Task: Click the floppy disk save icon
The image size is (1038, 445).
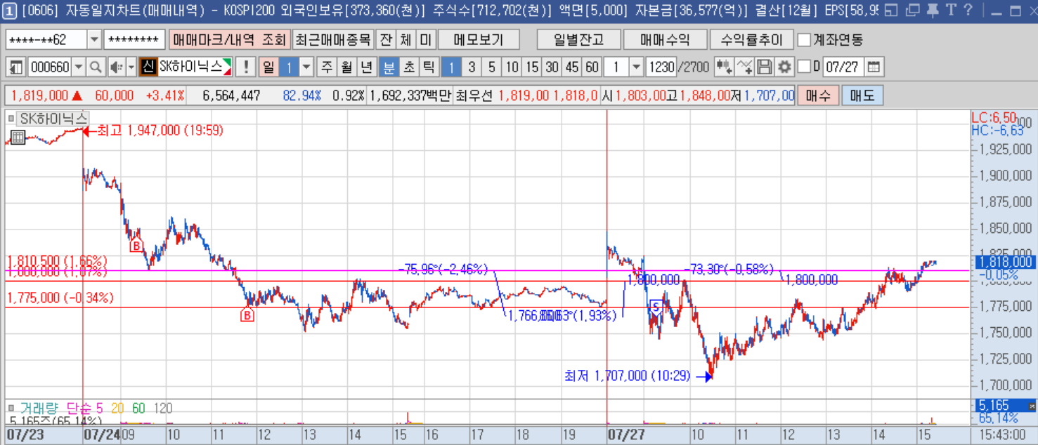Action: [x=765, y=67]
